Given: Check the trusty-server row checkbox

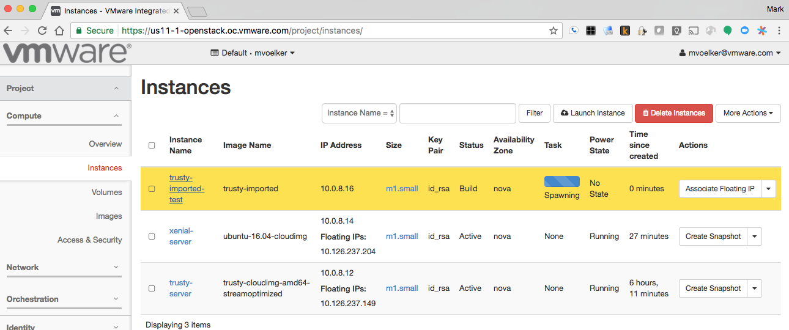Looking at the screenshot, I should pos(152,288).
